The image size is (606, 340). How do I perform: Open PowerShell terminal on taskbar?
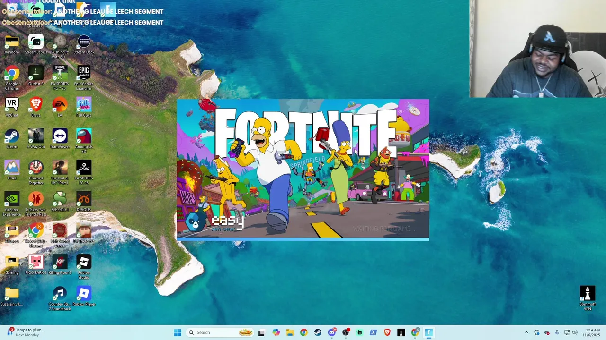[373, 332]
